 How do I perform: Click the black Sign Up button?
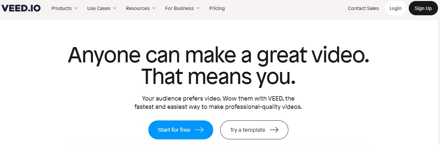click(423, 8)
